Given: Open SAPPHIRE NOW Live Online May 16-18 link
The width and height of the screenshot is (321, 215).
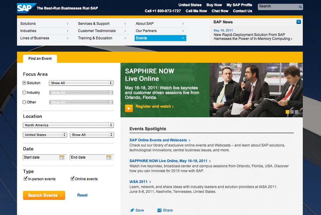Looking at the screenshot, I should tap(170, 161).
